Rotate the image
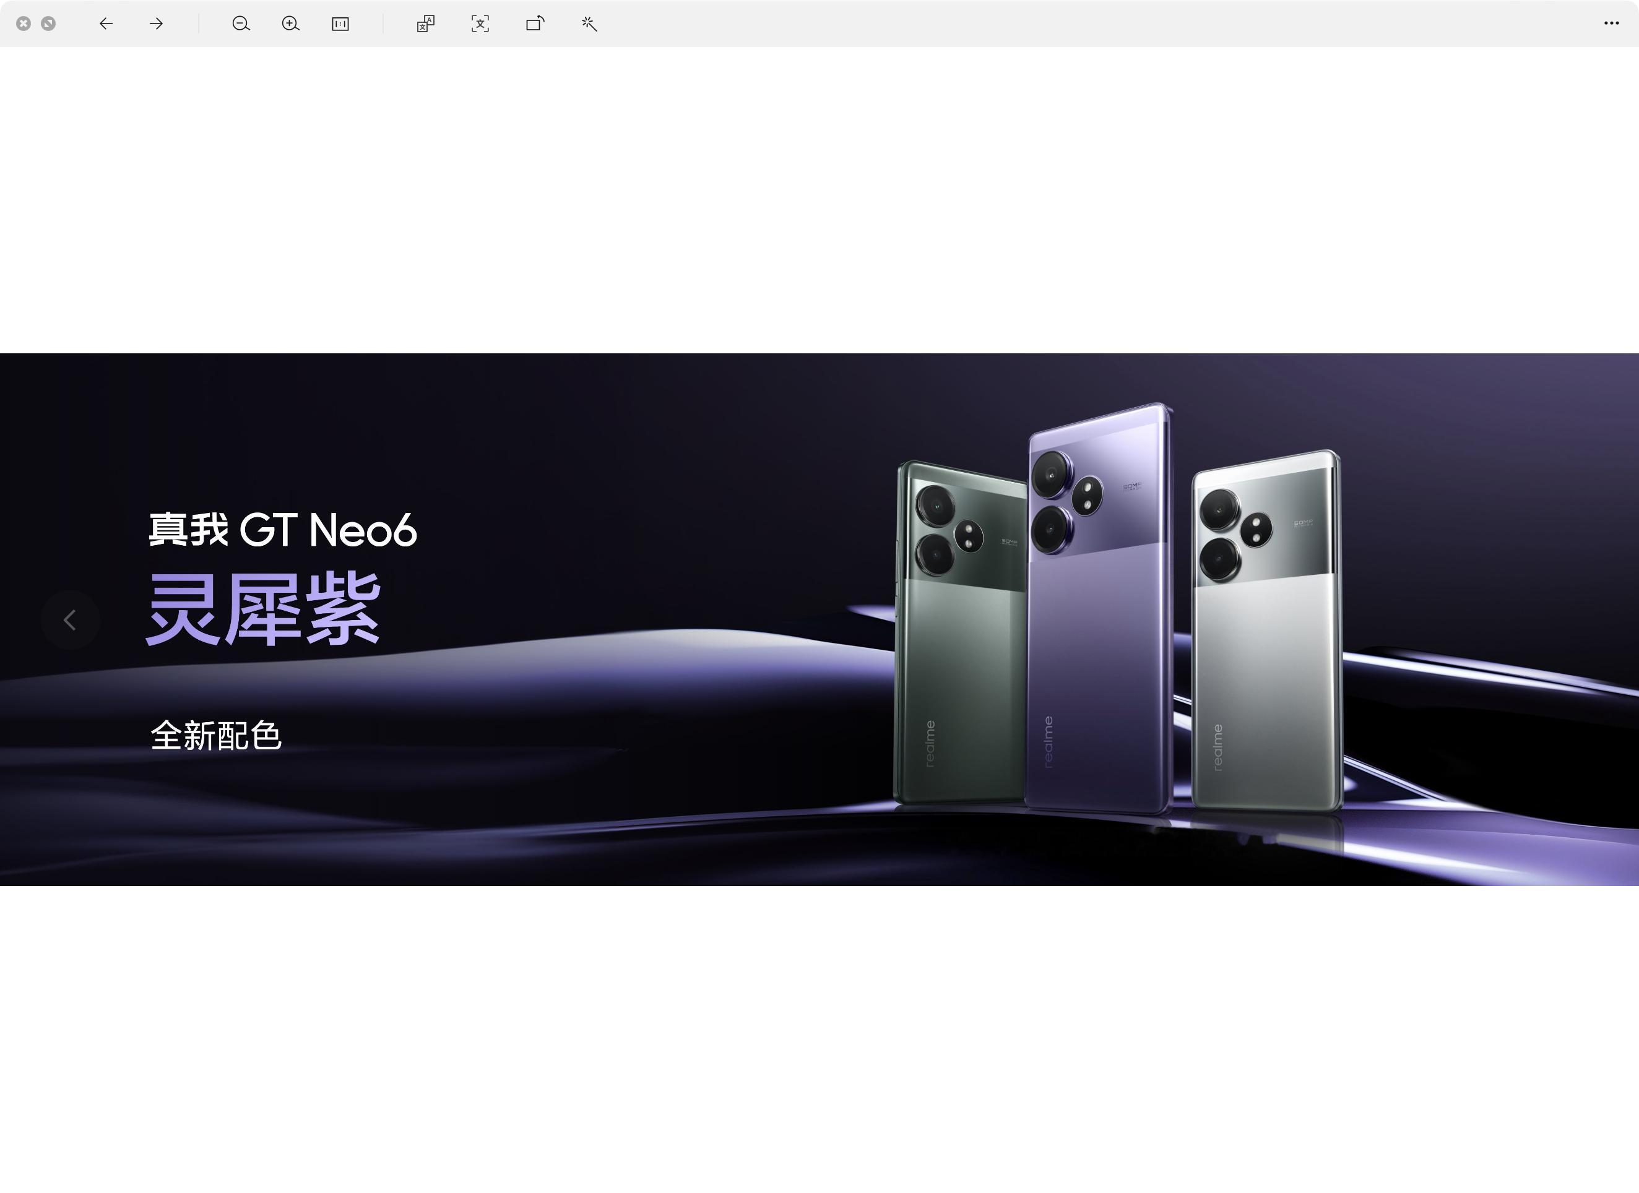The image size is (1639, 1193). pyautogui.click(x=535, y=24)
